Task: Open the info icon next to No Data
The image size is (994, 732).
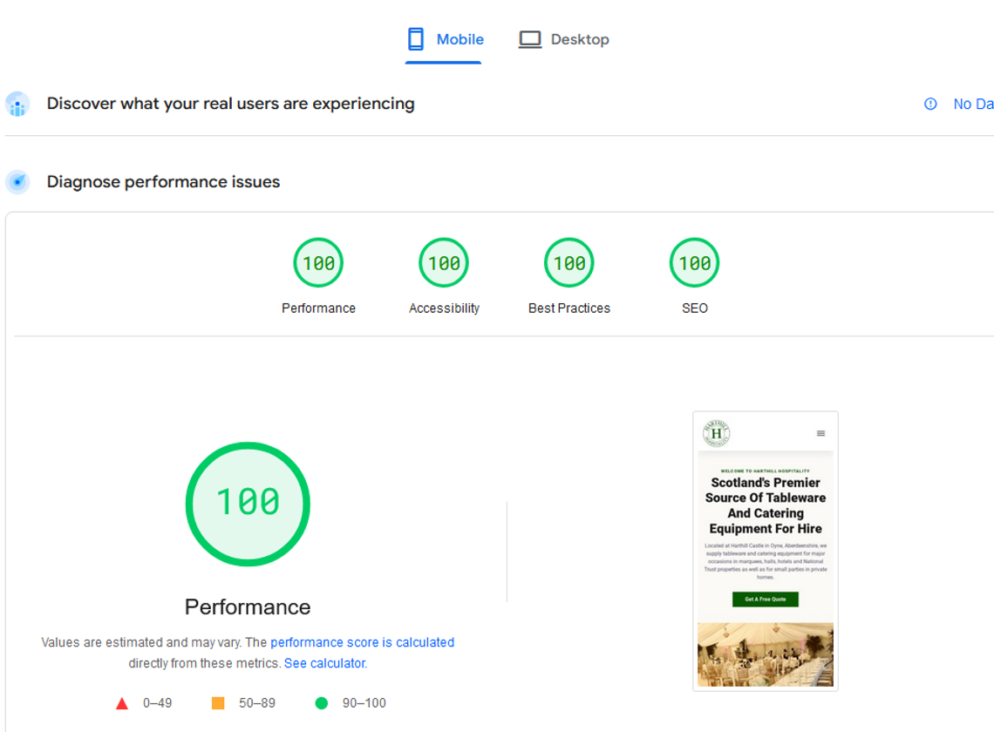Action: coord(929,104)
